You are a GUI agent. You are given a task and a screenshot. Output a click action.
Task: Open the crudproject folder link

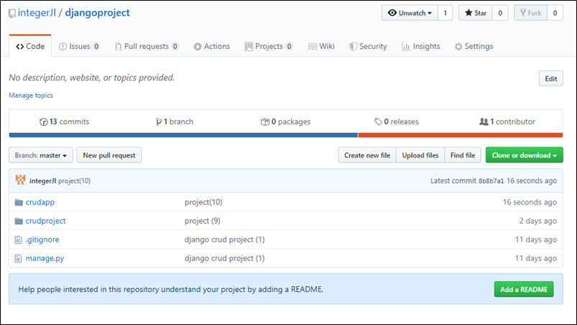coord(46,221)
